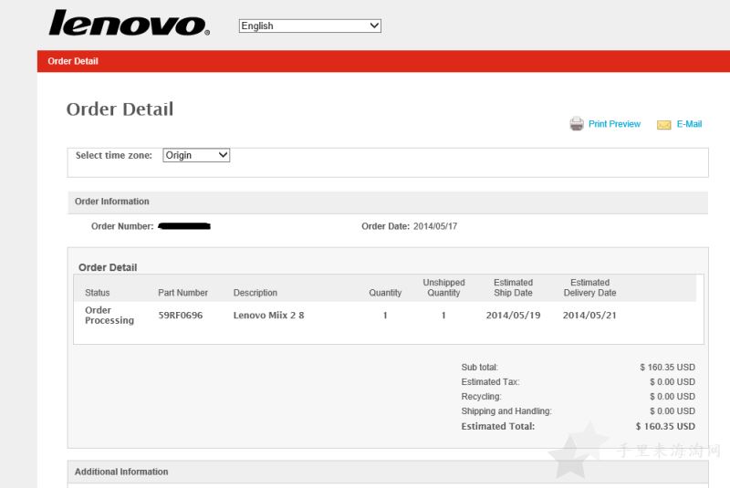Click the Estimated Total amount $ 160.35 USD
730x488 pixels.
coord(665,427)
